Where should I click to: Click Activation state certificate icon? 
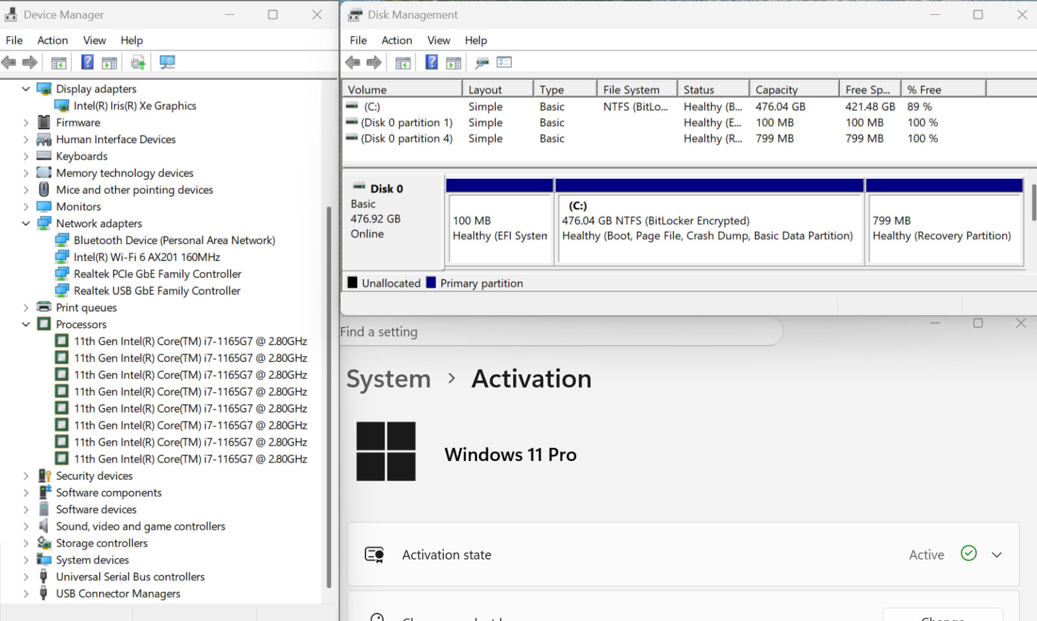coord(375,555)
